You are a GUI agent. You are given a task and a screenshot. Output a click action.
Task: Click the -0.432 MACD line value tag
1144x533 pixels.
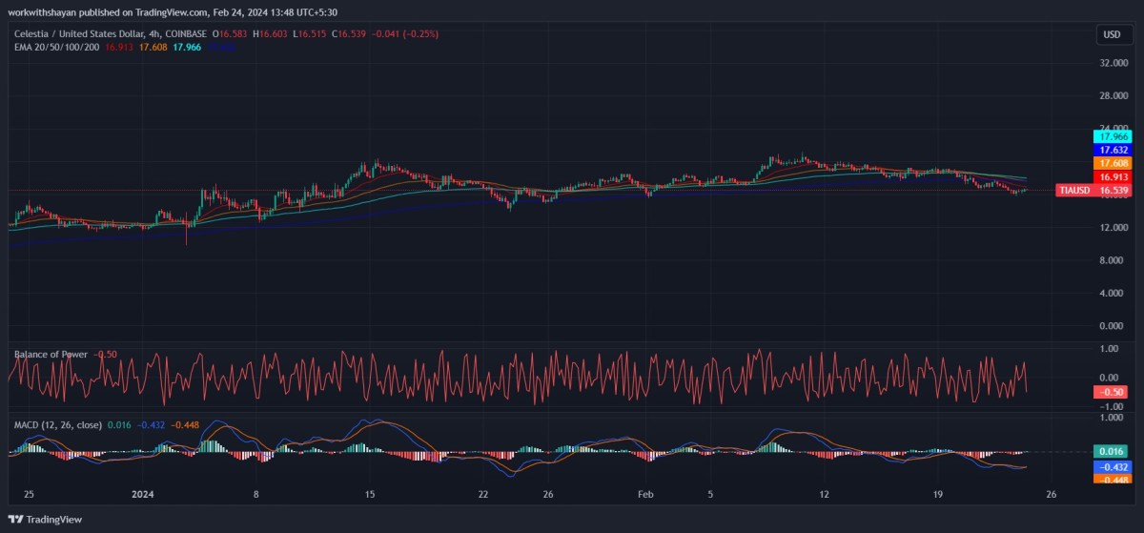1112,467
